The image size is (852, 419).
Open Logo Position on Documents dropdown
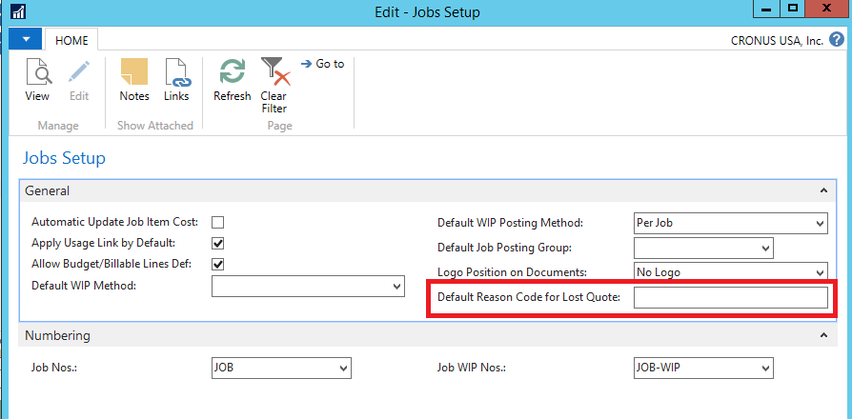[820, 272]
